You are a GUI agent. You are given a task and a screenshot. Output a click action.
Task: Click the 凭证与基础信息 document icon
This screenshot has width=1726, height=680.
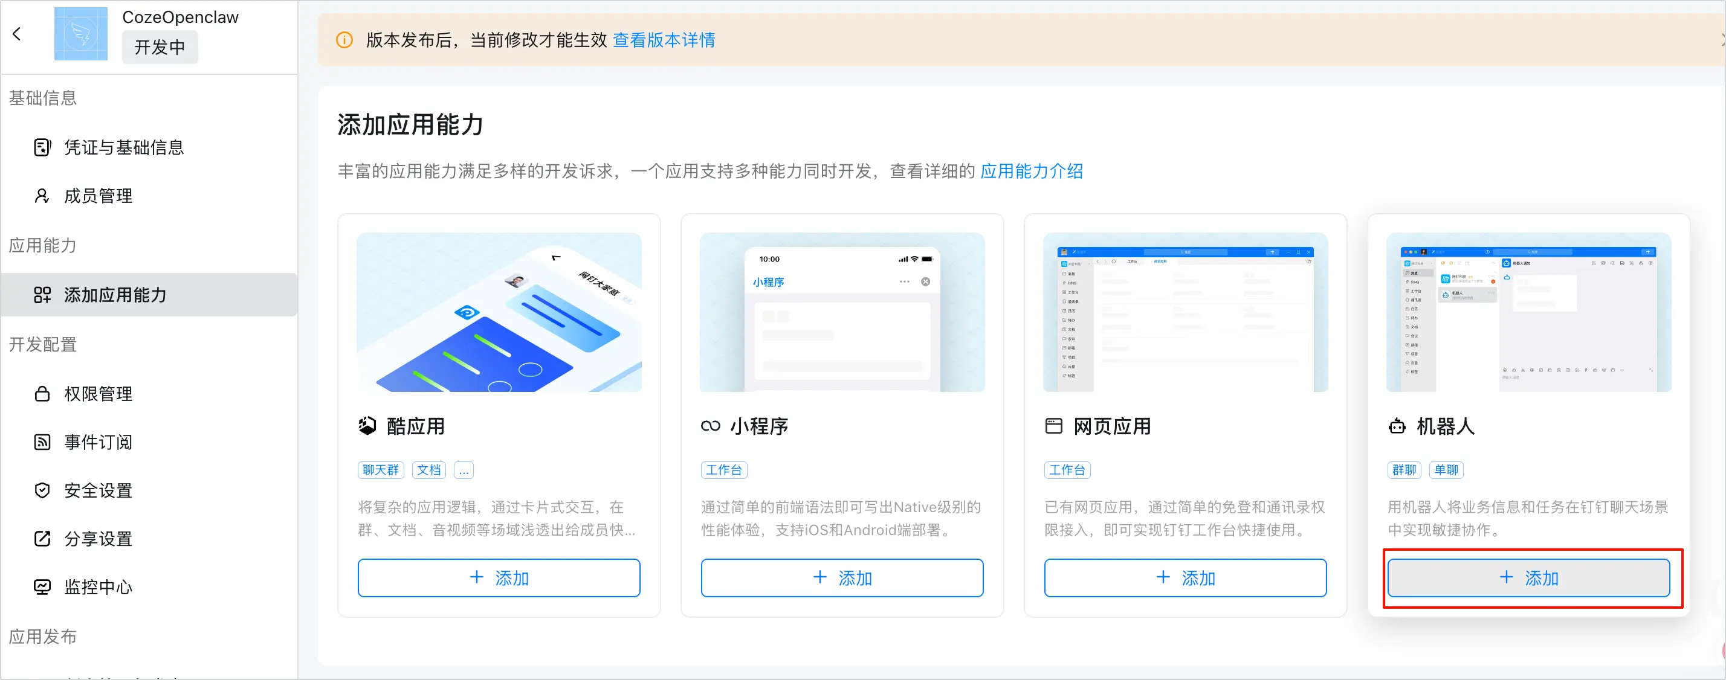pos(42,147)
